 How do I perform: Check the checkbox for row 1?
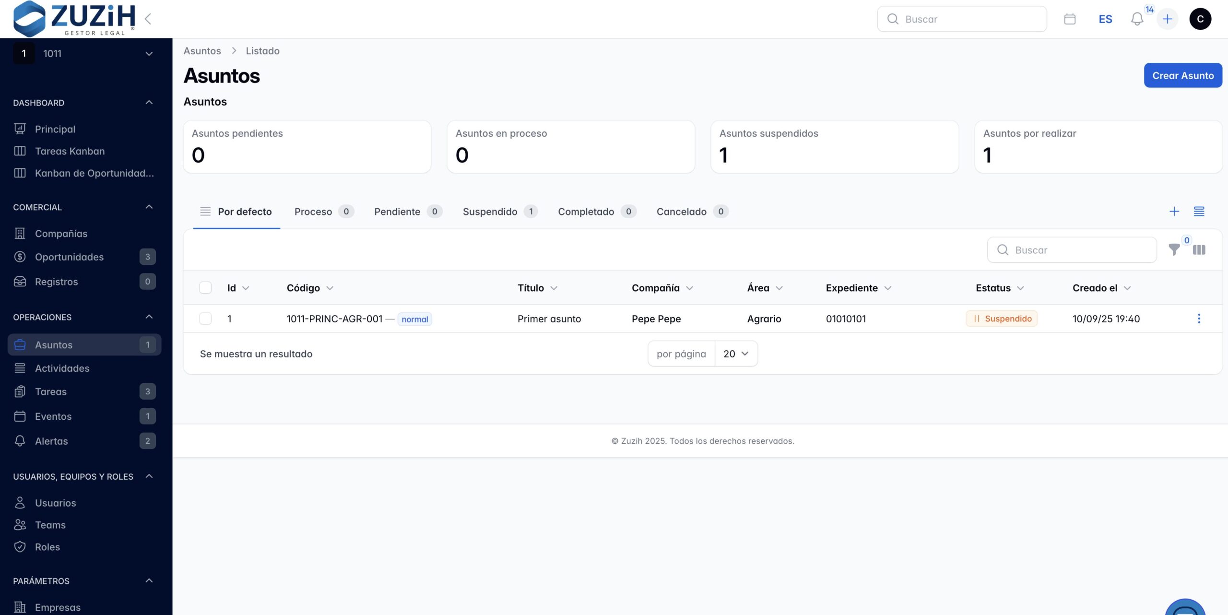tap(205, 319)
